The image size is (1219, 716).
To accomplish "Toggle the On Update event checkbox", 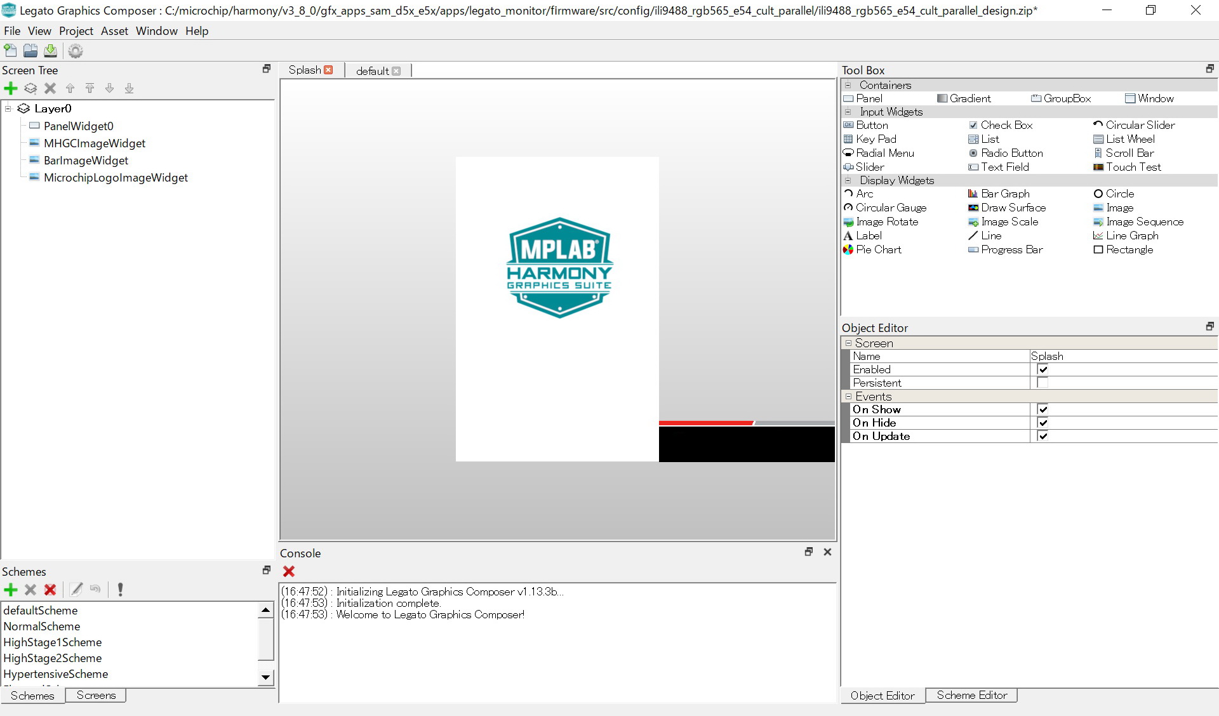I will 1042,436.
